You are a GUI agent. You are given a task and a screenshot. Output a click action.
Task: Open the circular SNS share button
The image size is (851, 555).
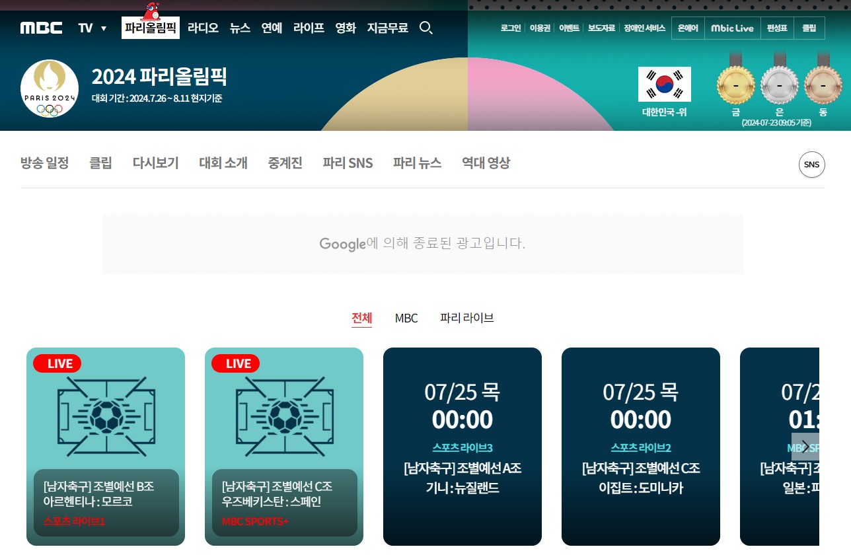[811, 165]
